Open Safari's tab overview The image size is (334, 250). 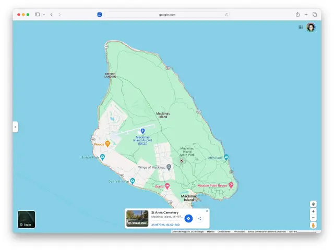pyautogui.click(x=315, y=15)
